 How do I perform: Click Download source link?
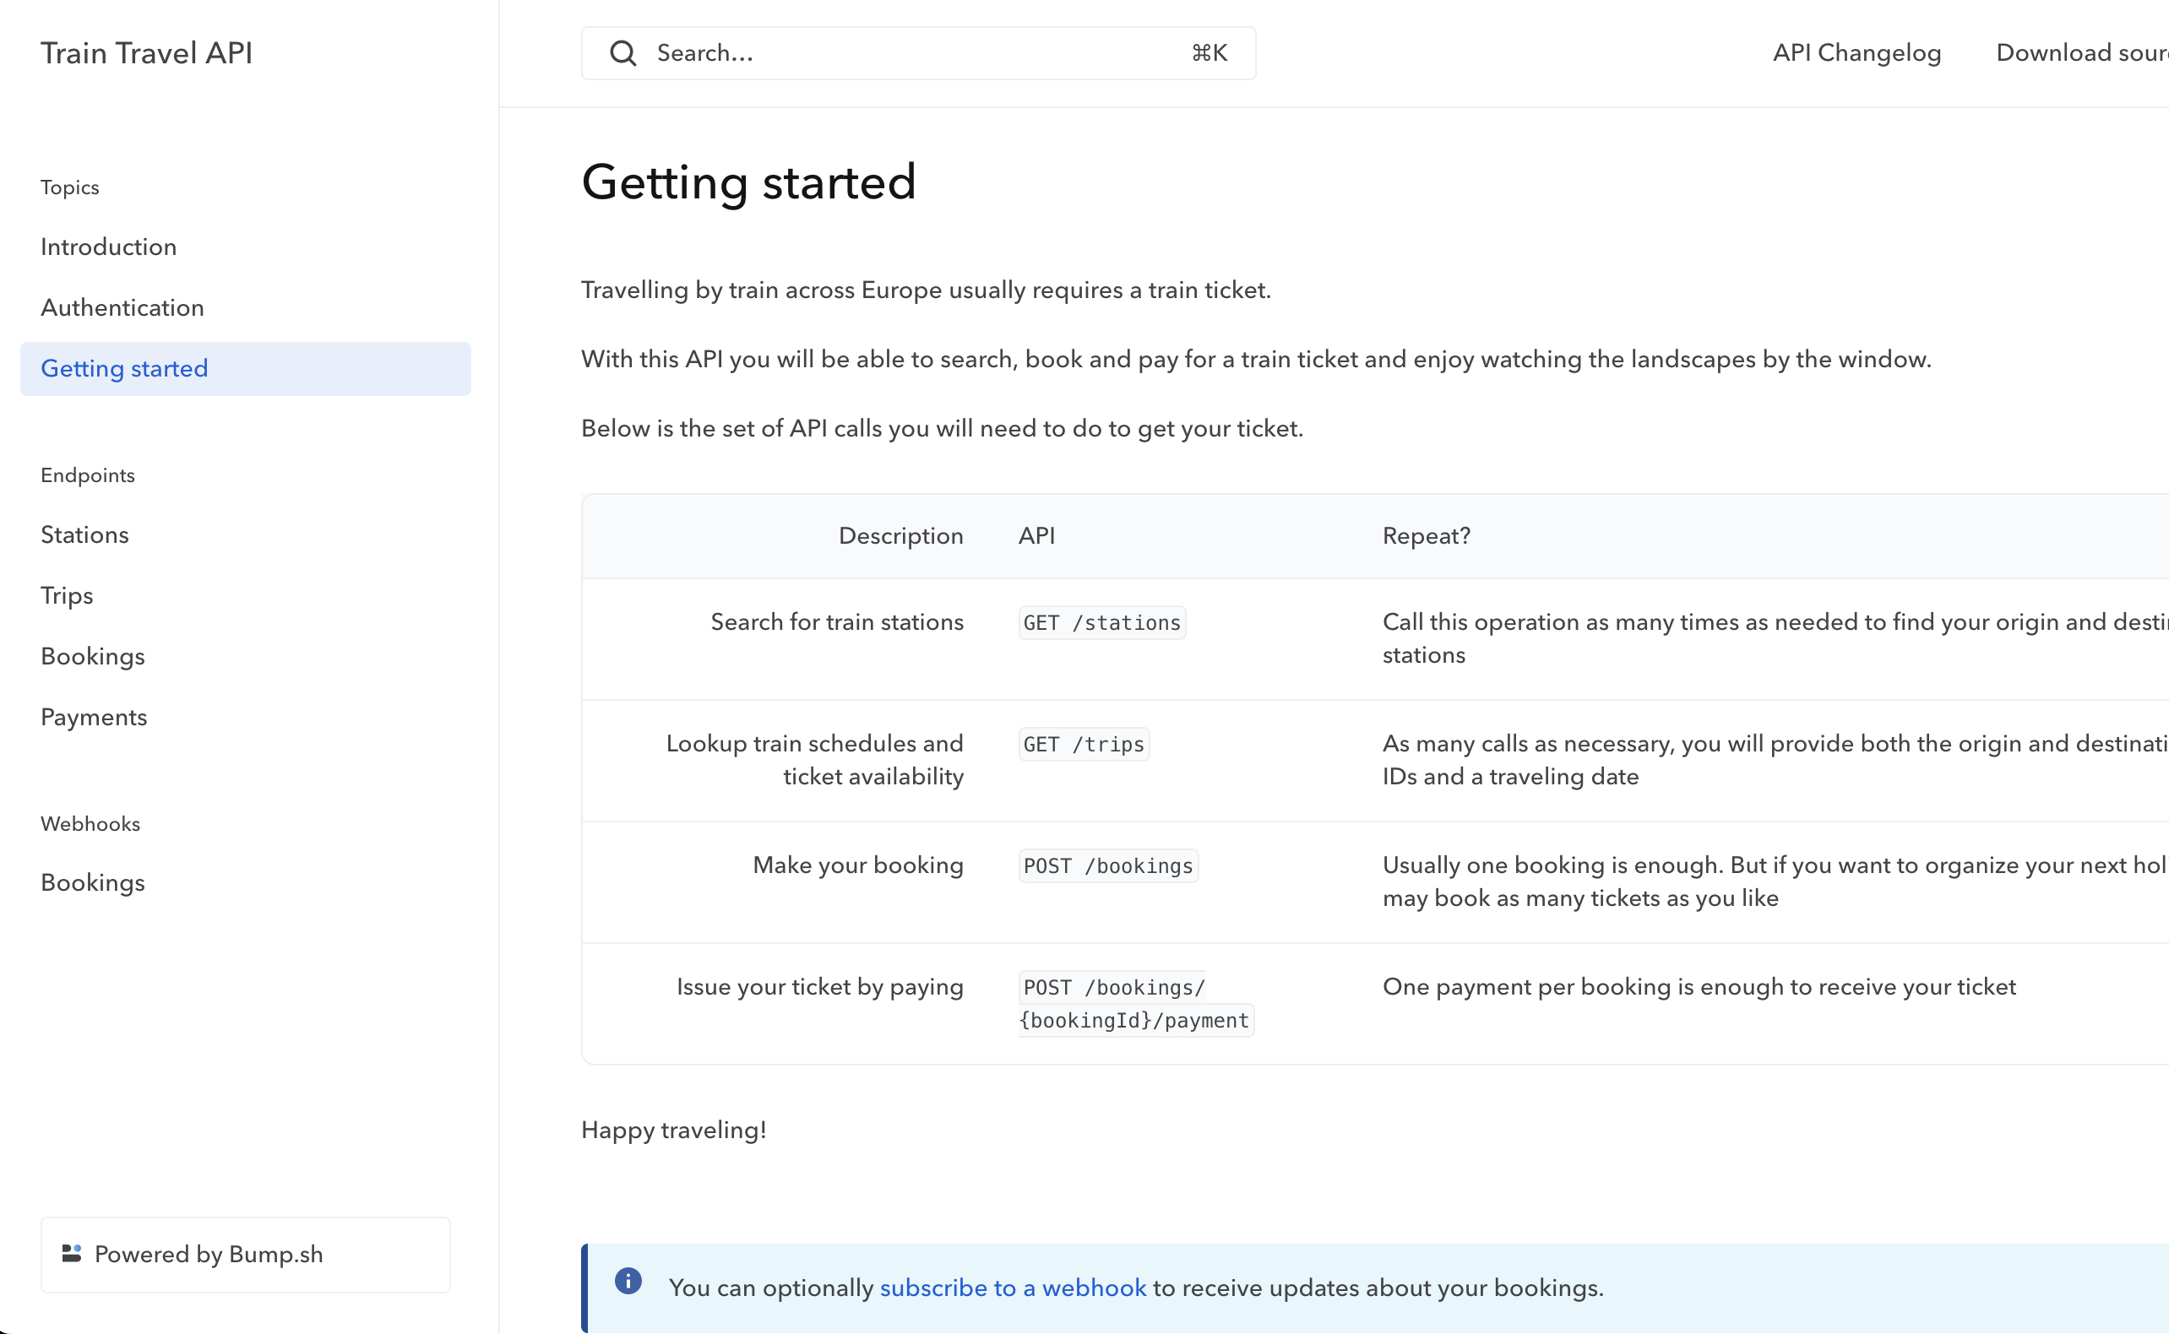coord(2081,53)
